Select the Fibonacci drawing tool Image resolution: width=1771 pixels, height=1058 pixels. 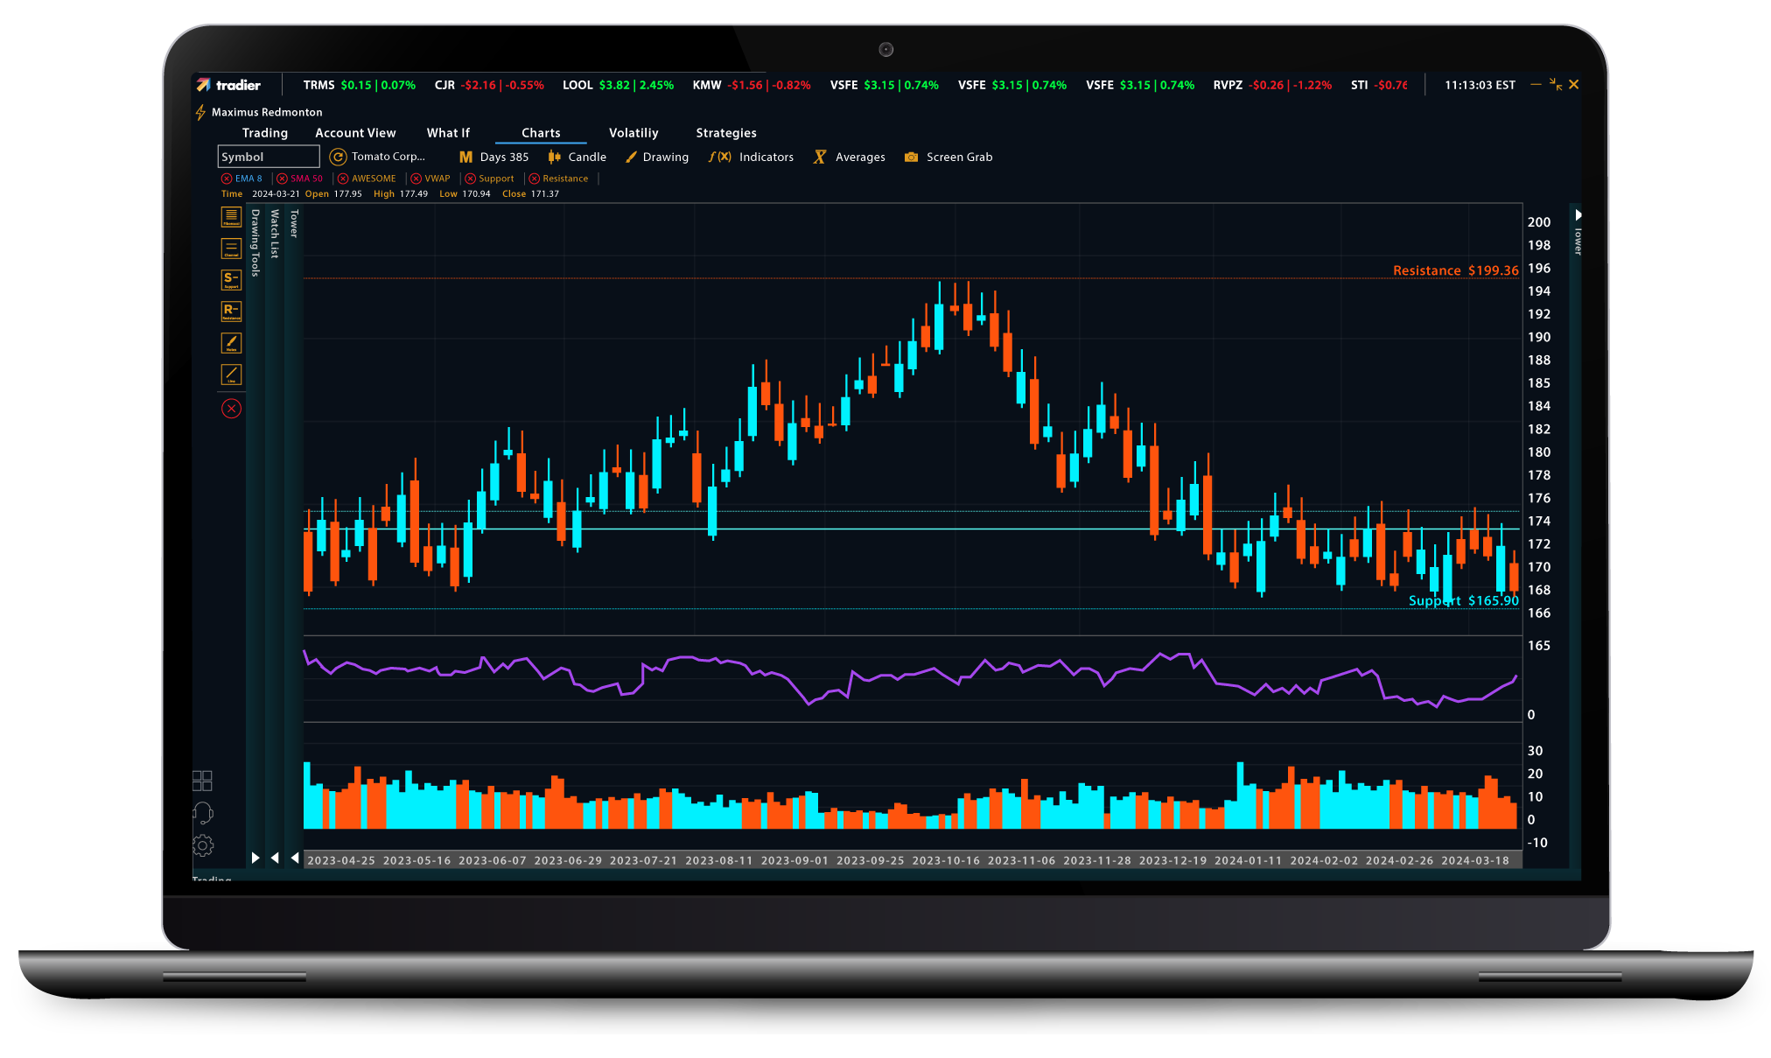230,216
